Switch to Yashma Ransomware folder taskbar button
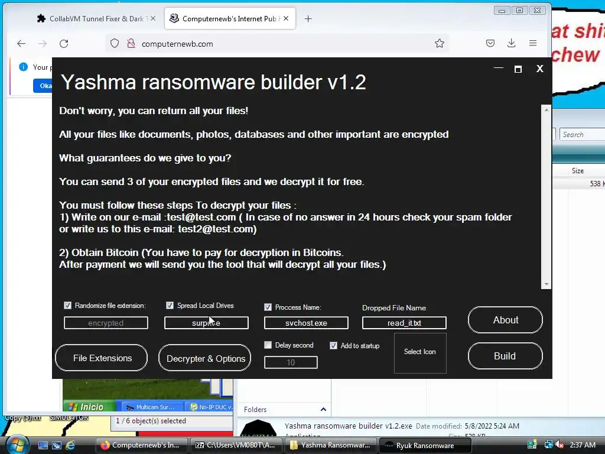This screenshot has width=605, height=454. pyautogui.click(x=331, y=445)
